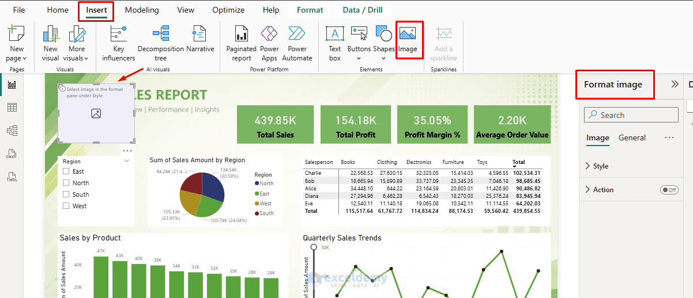This screenshot has height=298, width=693.
Task: Open the File menu
Action: 19,10
